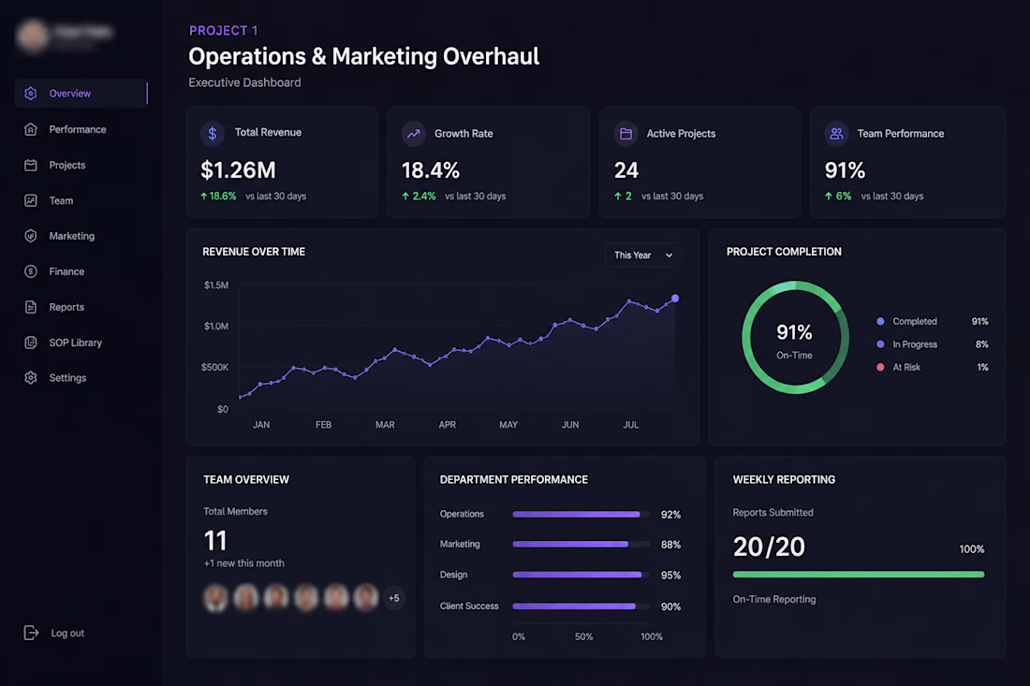This screenshot has height=686, width=1030.
Task: Click the '+1 new this month' text
Action: 243,563
